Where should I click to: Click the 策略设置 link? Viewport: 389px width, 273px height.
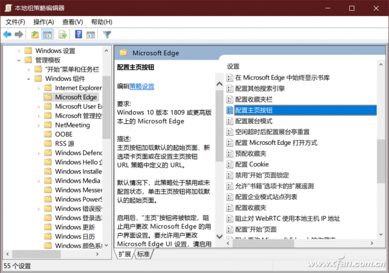click(141, 86)
